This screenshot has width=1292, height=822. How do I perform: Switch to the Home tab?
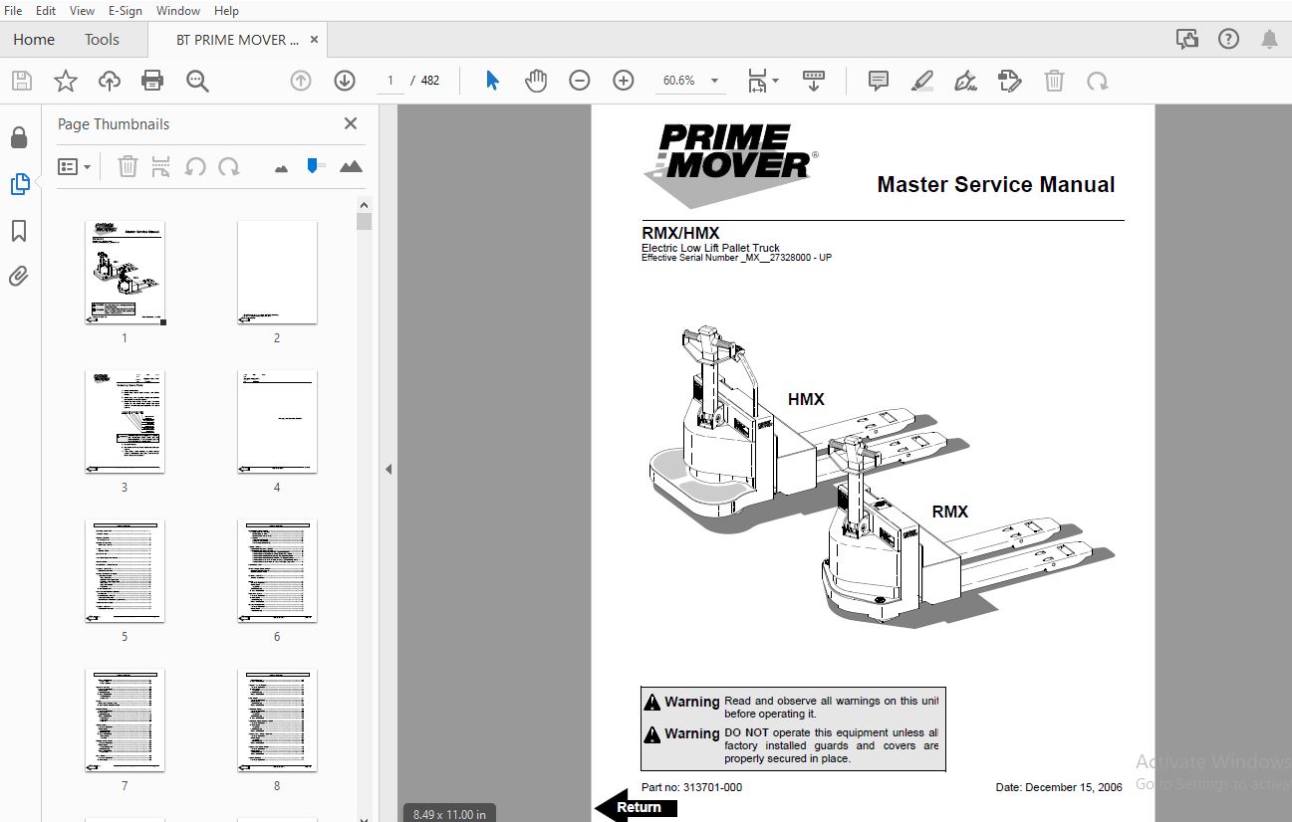(34, 40)
